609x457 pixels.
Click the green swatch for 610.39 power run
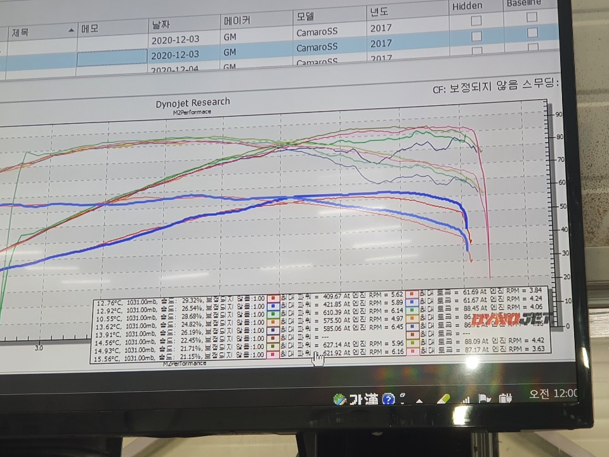pyautogui.click(x=273, y=314)
